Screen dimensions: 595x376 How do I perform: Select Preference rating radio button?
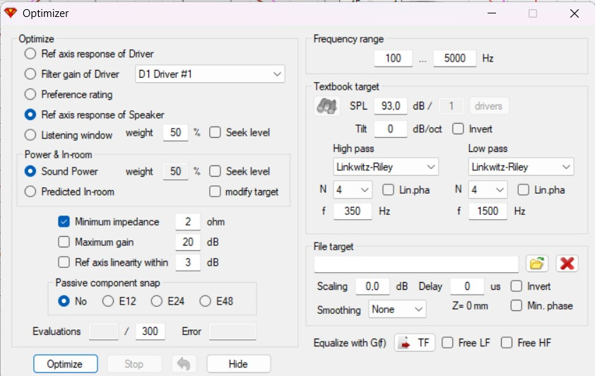click(x=30, y=94)
